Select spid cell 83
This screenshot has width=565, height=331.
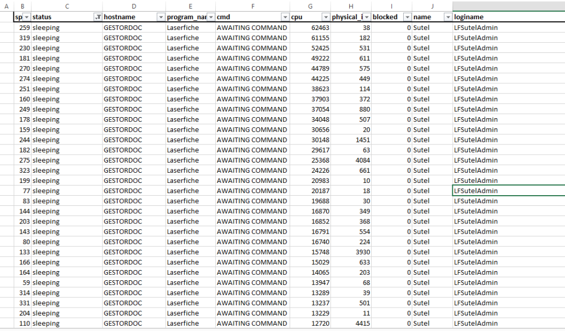(x=22, y=201)
